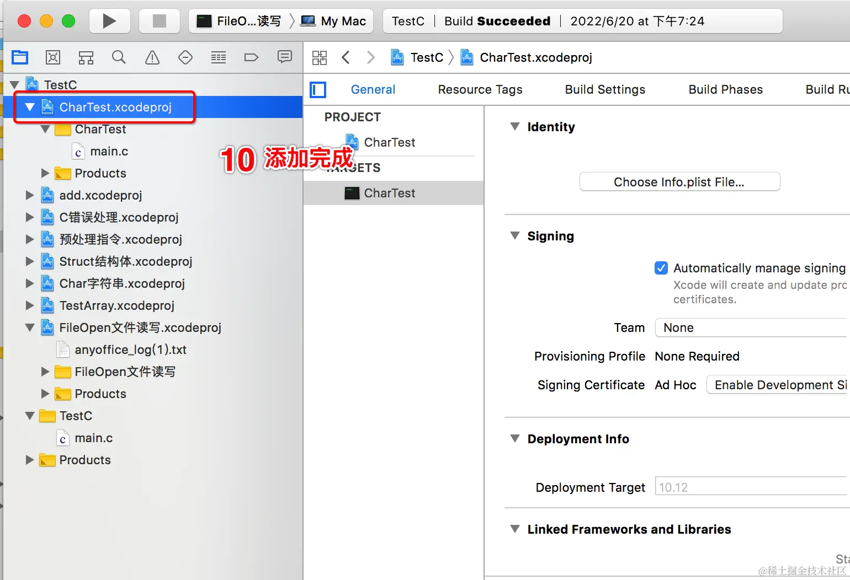Viewport: 850px width, 580px height.
Task: Run the project with the Play button
Action: [x=109, y=21]
